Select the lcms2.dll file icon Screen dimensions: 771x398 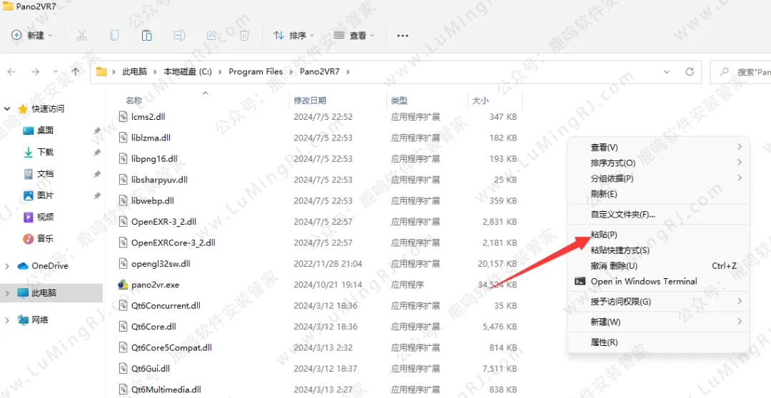click(x=123, y=116)
